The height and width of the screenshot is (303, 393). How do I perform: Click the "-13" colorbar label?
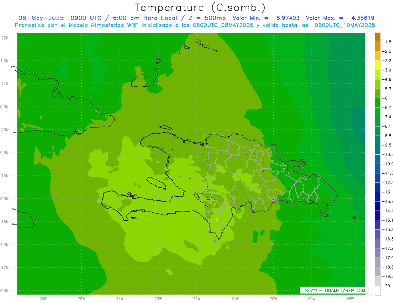pyautogui.click(x=386, y=192)
